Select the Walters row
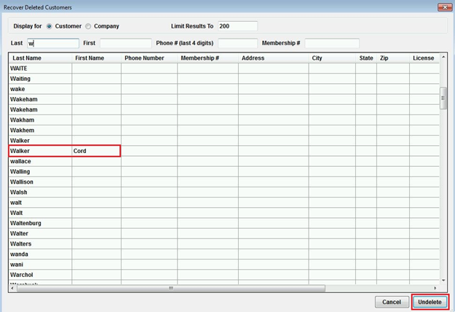 pyautogui.click(x=224, y=243)
